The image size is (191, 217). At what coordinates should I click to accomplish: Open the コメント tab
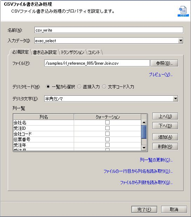(94, 52)
